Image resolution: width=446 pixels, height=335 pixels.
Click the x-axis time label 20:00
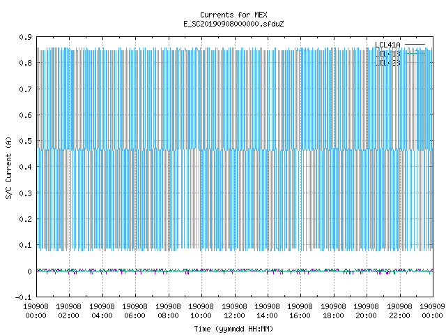(366, 315)
